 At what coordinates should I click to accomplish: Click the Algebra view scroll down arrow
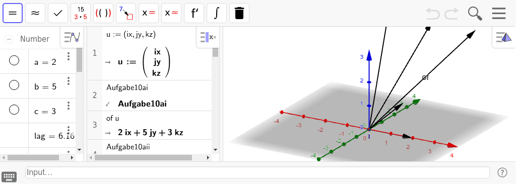pyautogui.click(x=79, y=150)
